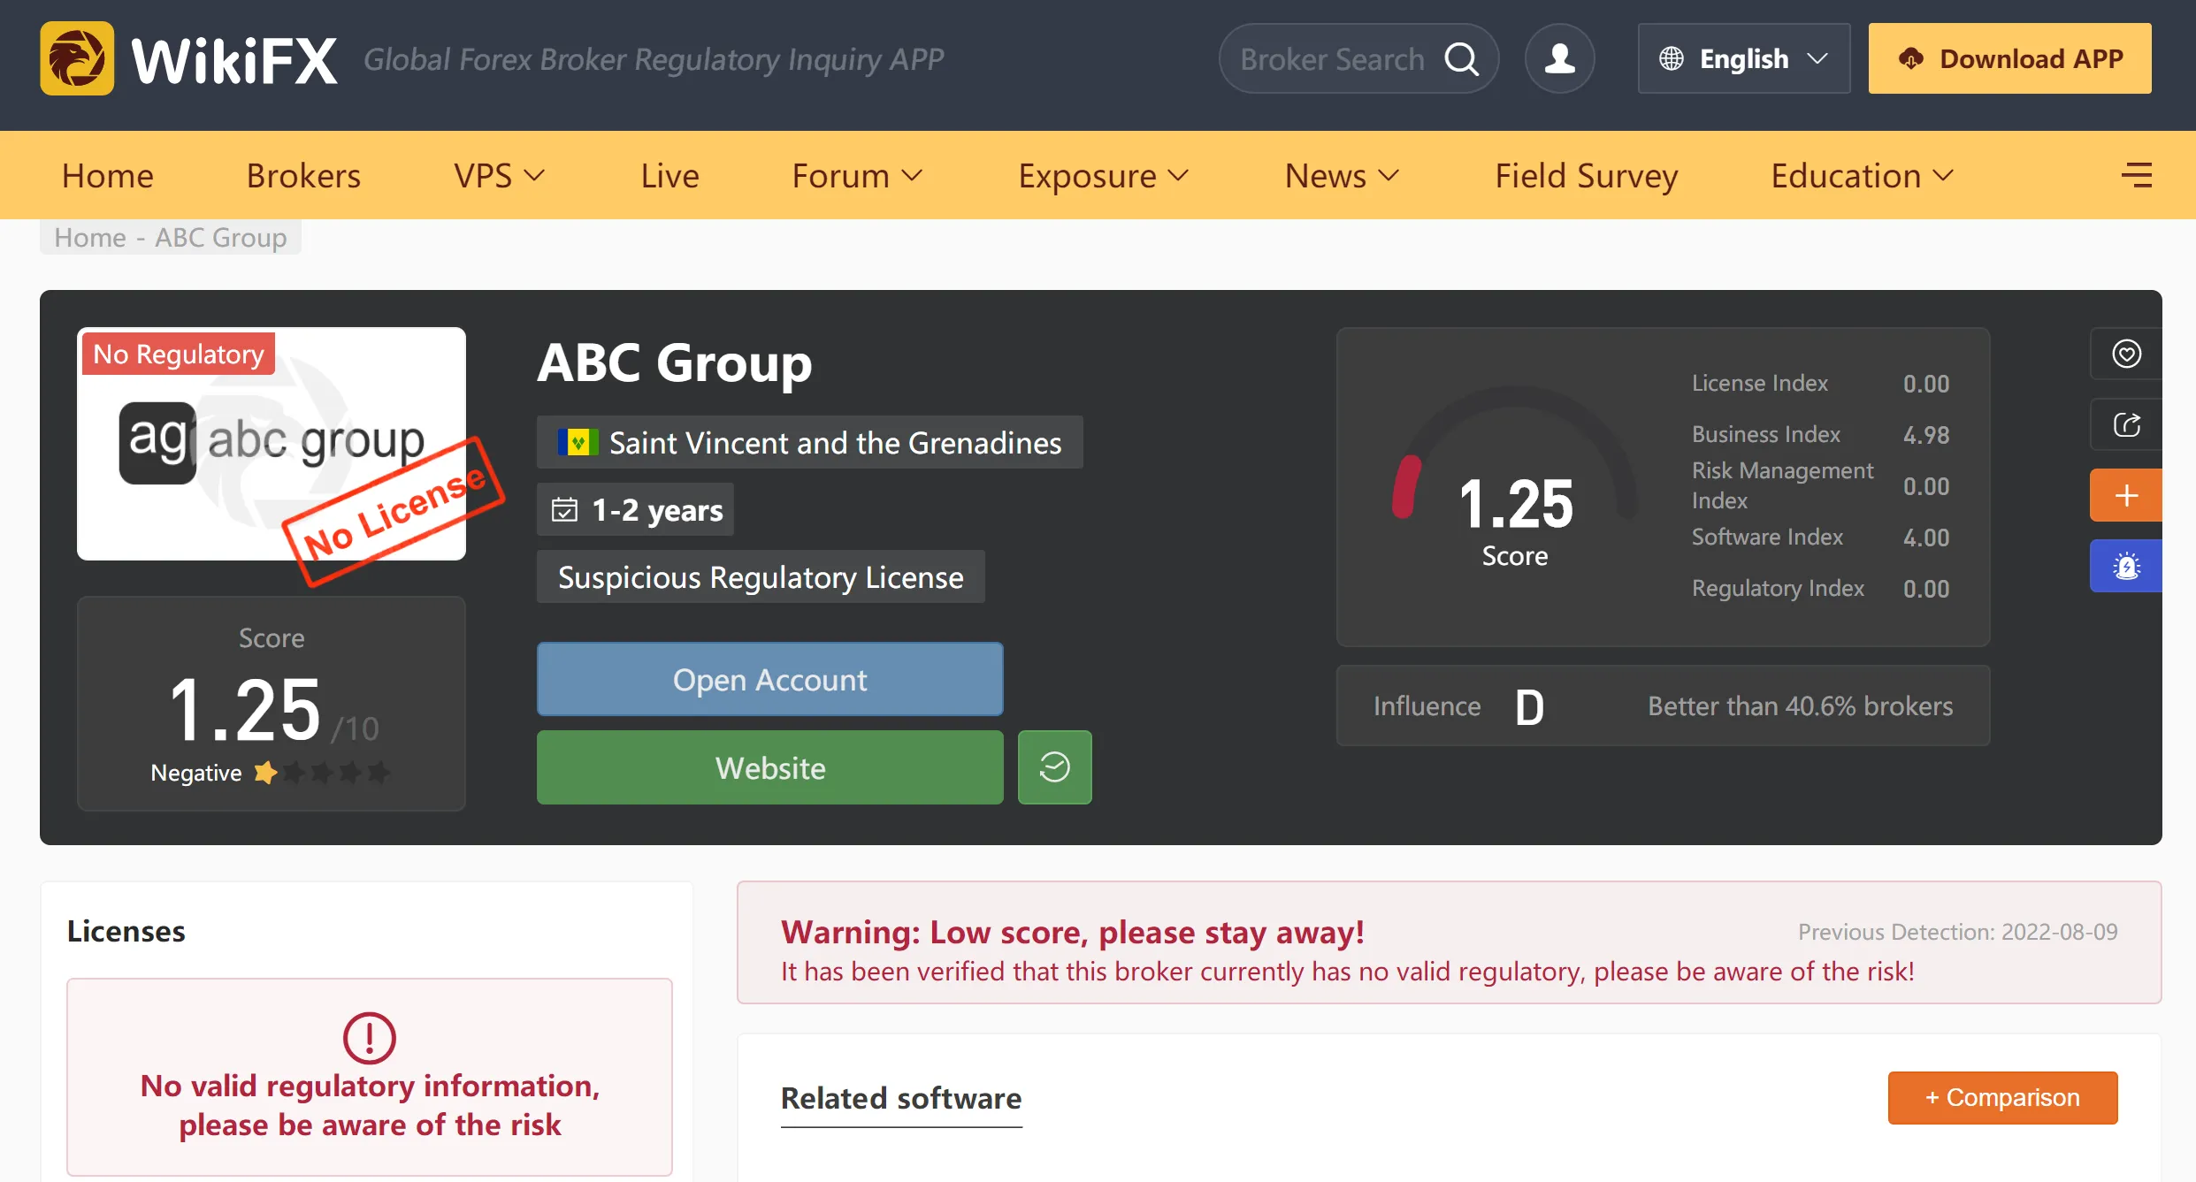Click the ABC Group breadcrumb link
Viewport: 2196px width, 1182px height.
click(x=221, y=237)
